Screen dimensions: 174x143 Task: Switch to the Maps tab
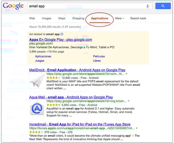(x=62, y=18)
